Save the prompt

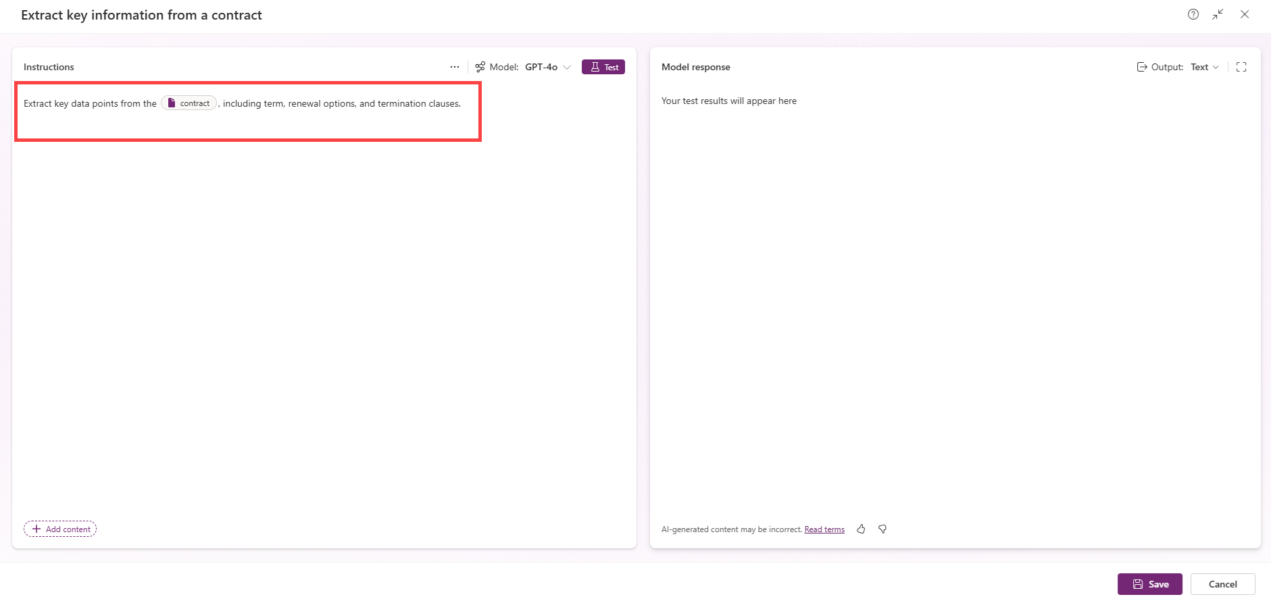pyautogui.click(x=1150, y=584)
